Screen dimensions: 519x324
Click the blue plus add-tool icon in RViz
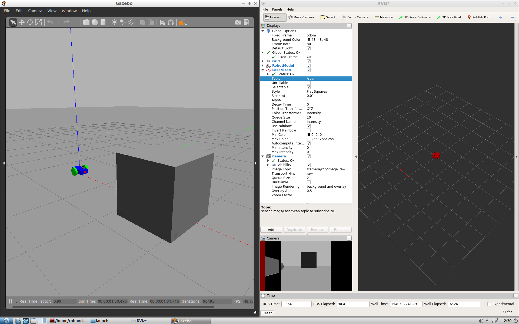coord(500,17)
